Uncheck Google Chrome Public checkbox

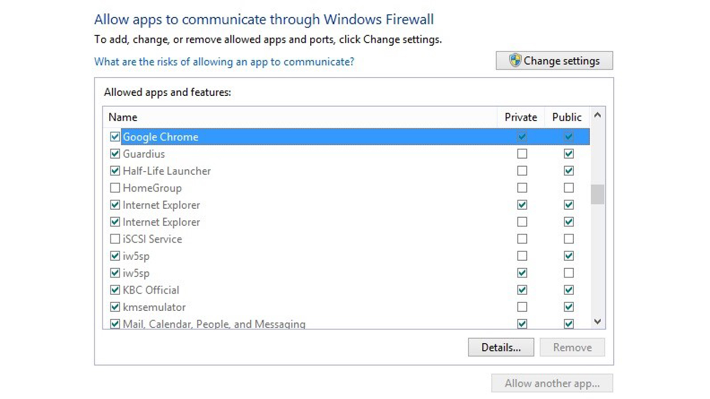pos(568,137)
